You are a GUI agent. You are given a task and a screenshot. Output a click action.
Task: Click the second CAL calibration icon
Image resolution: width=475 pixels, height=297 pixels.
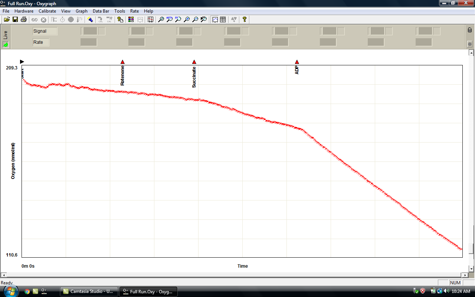coord(109,19)
